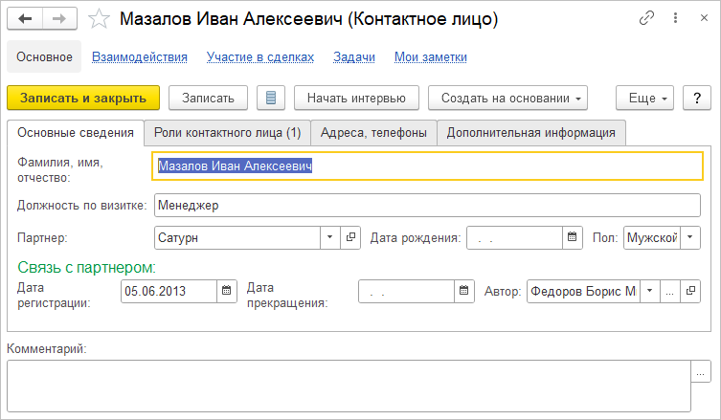Open the Автор record card icon
This screenshot has height=420, width=721.
click(x=689, y=291)
